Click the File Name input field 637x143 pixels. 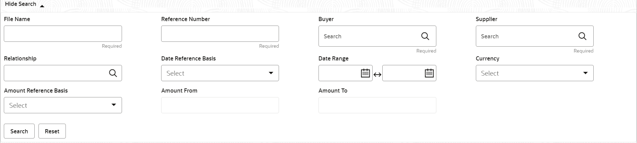click(x=63, y=34)
